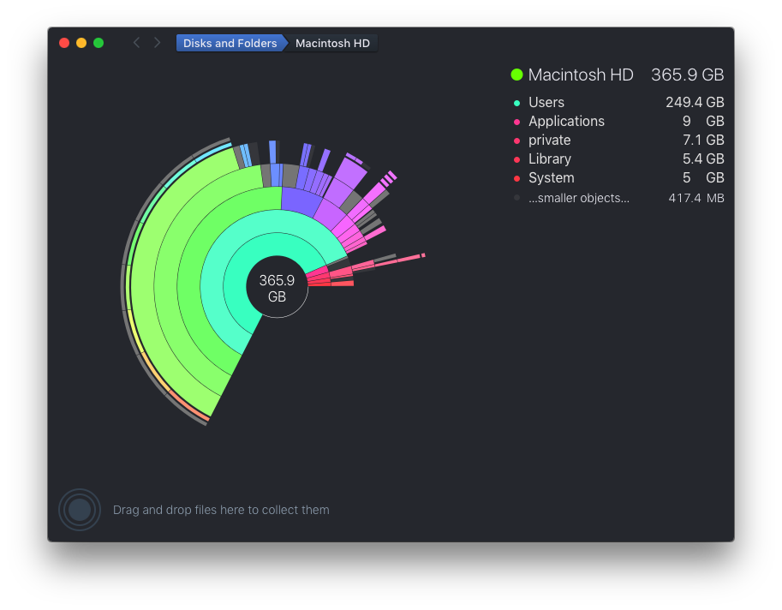Screen dimensions: 782x610
Task: Click 'Drag and drop files here' text
Action: pos(221,510)
